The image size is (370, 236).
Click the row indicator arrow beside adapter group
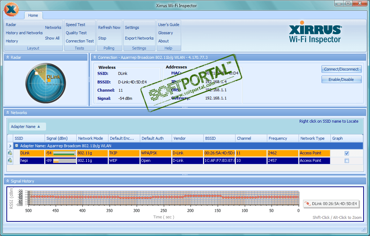pos(10,146)
